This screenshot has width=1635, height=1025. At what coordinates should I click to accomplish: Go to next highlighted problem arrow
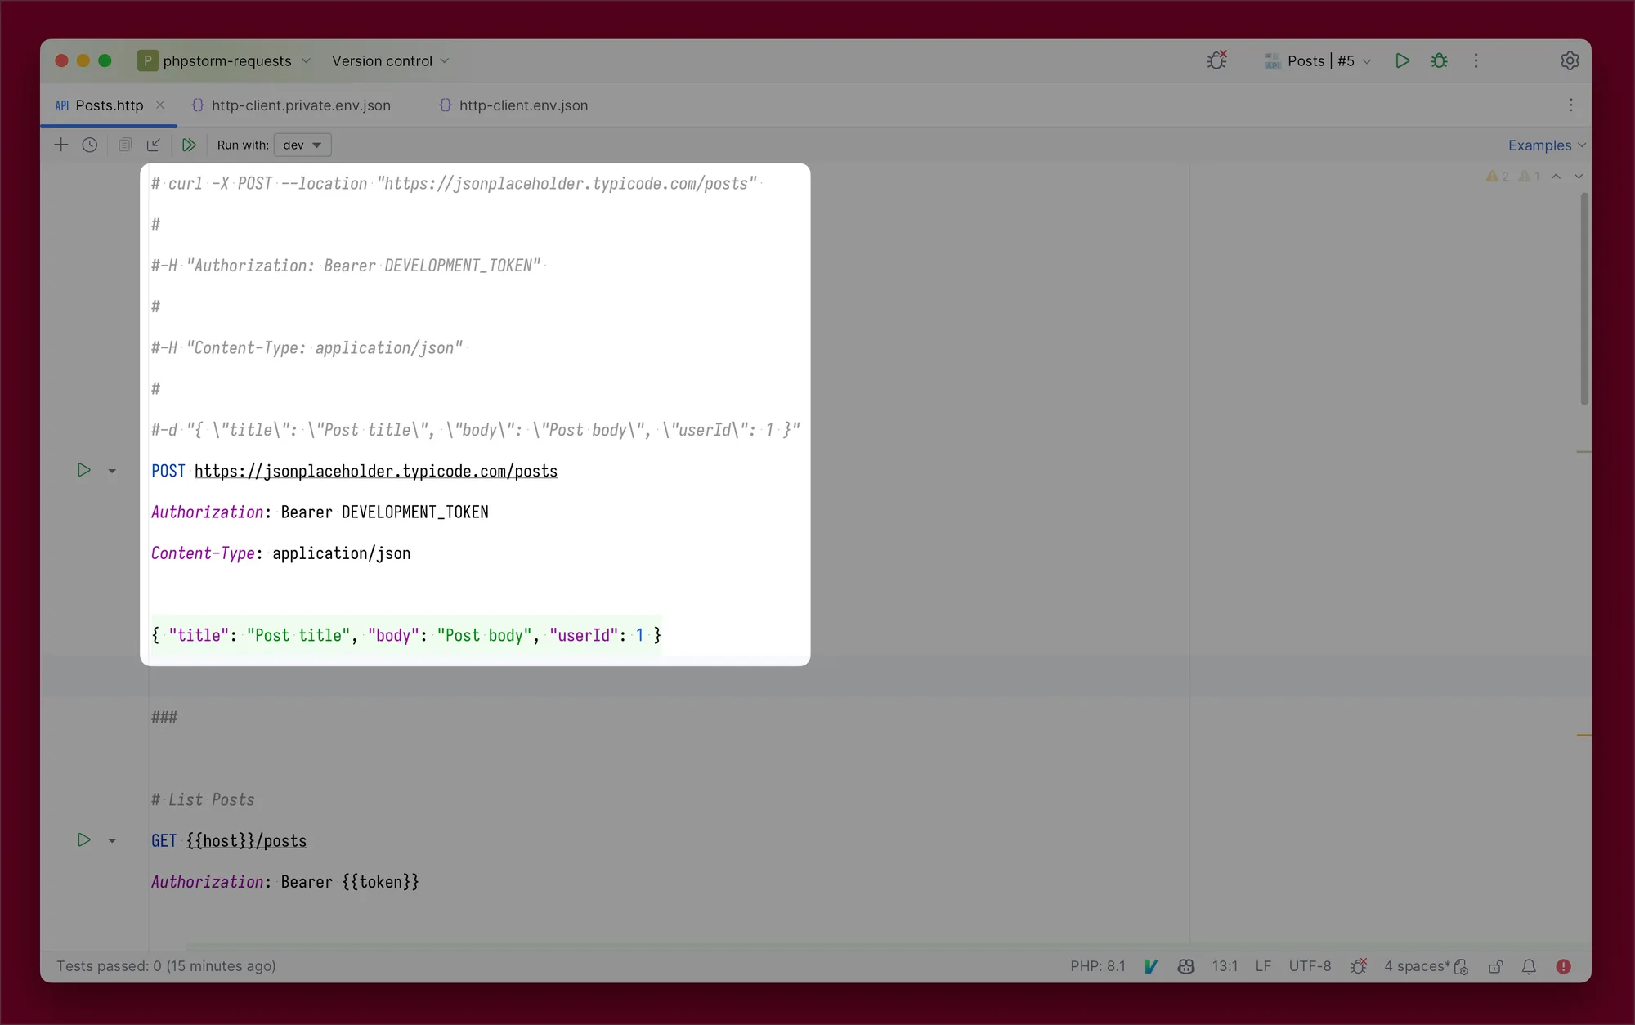click(x=1579, y=176)
